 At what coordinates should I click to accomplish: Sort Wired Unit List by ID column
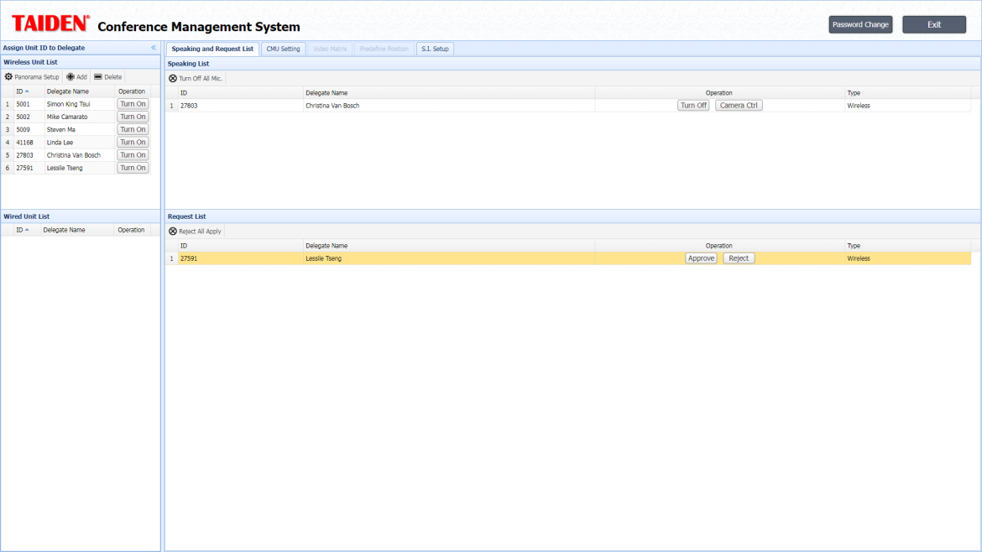(x=22, y=230)
